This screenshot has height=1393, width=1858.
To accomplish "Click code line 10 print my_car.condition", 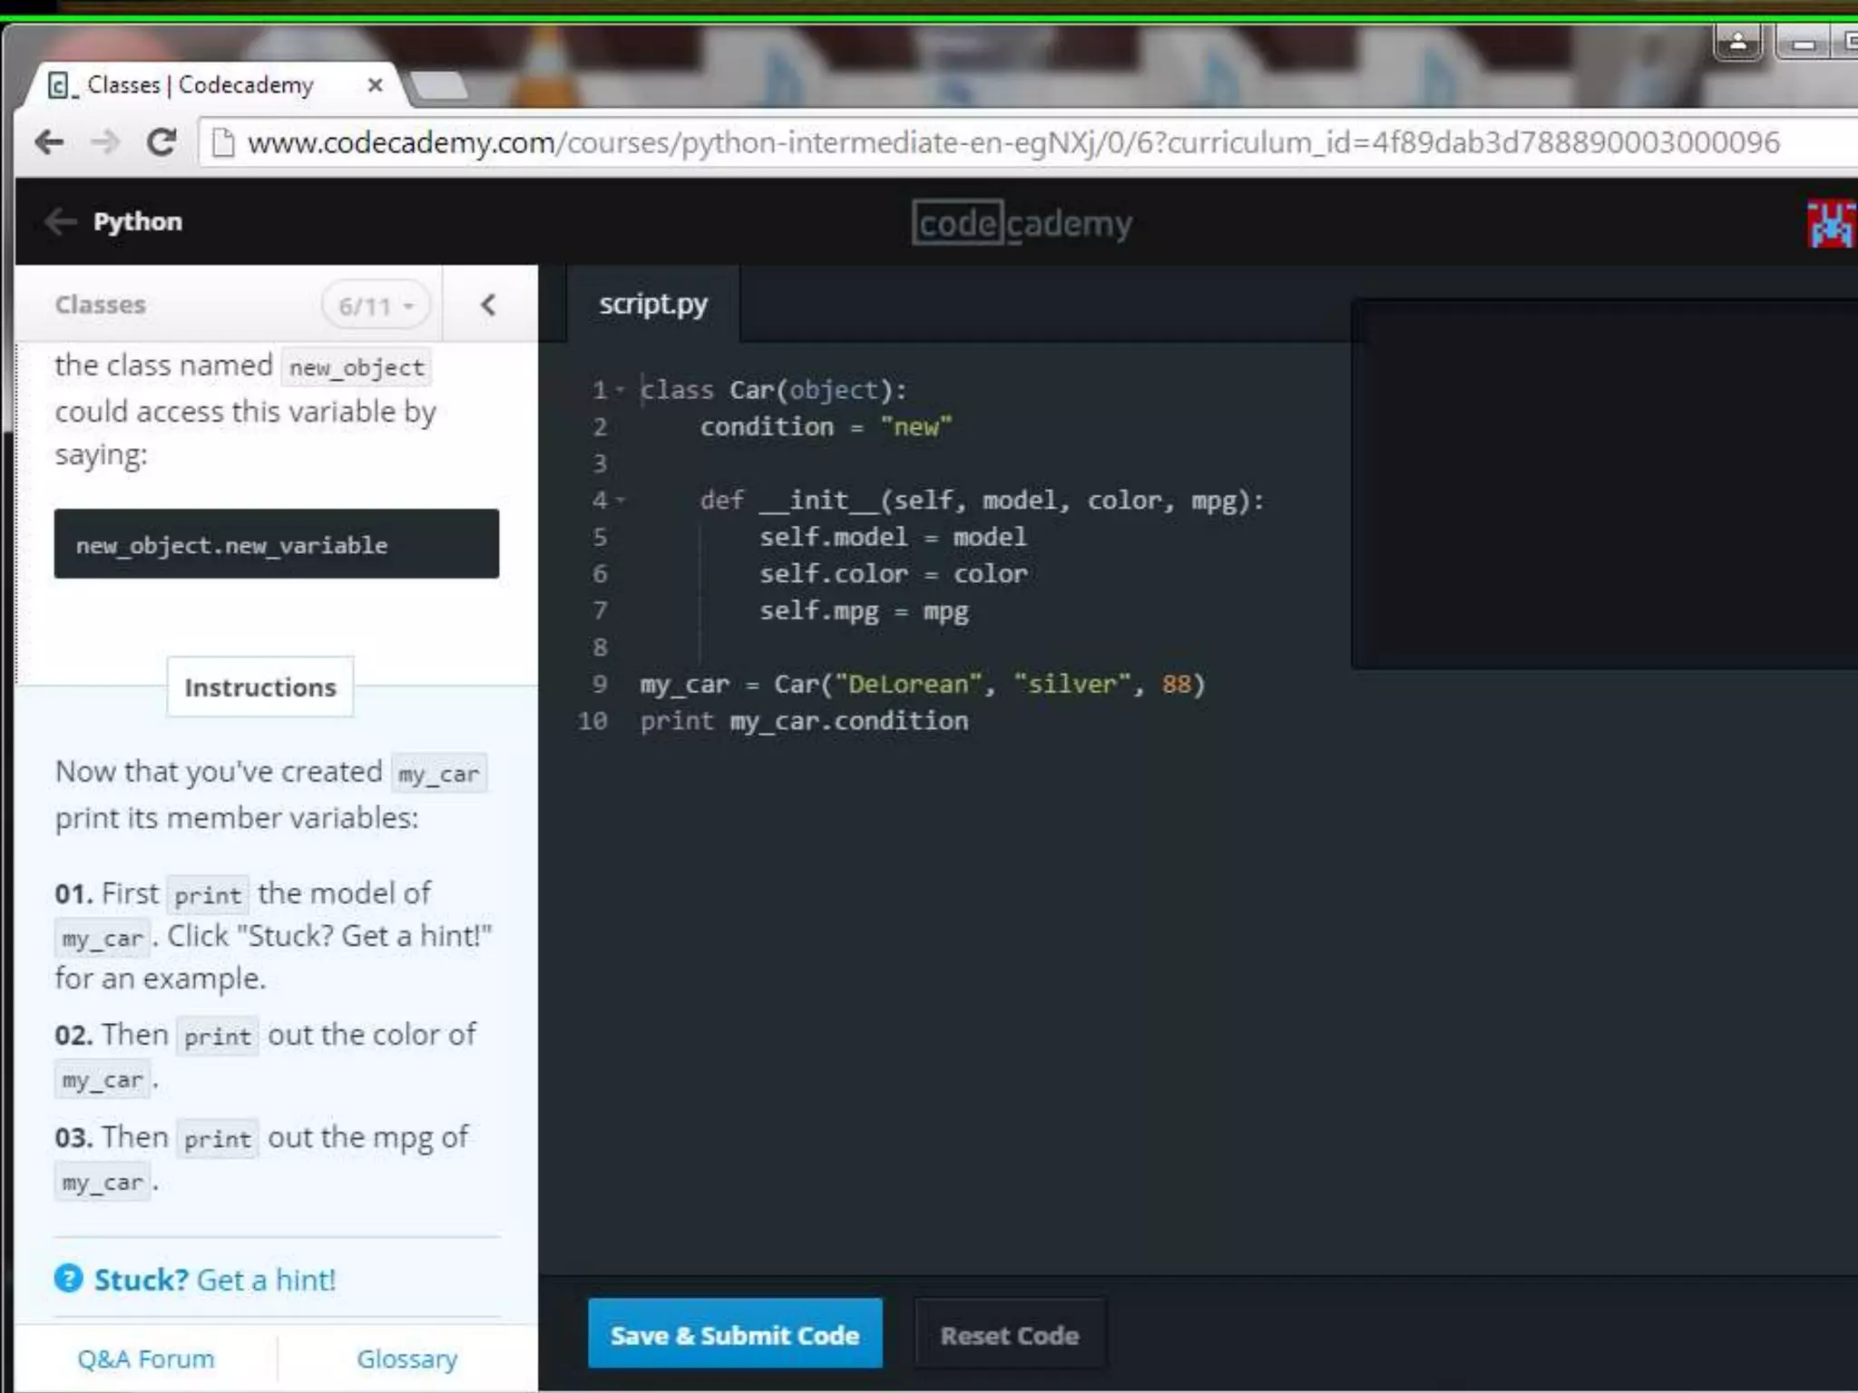I will [x=804, y=722].
